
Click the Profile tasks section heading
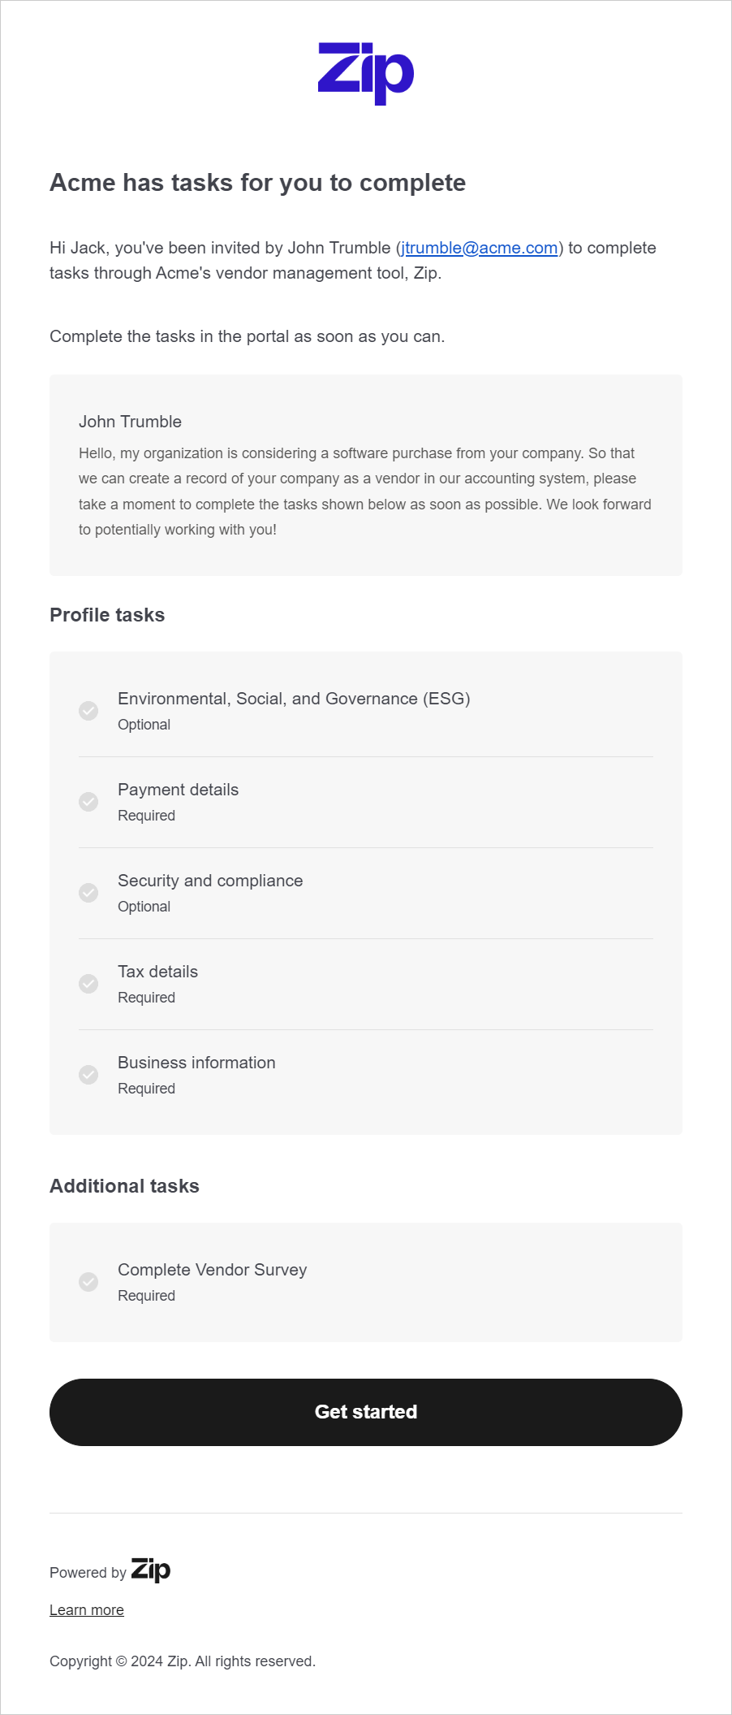pyautogui.click(x=107, y=615)
